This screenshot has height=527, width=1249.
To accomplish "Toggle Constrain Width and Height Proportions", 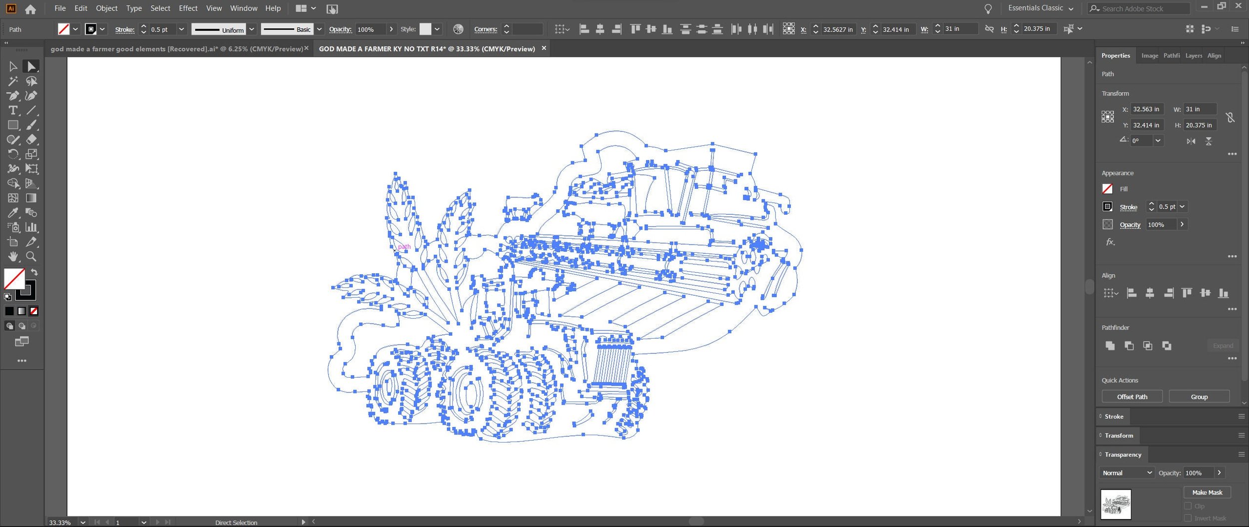I will [x=1230, y=117].
